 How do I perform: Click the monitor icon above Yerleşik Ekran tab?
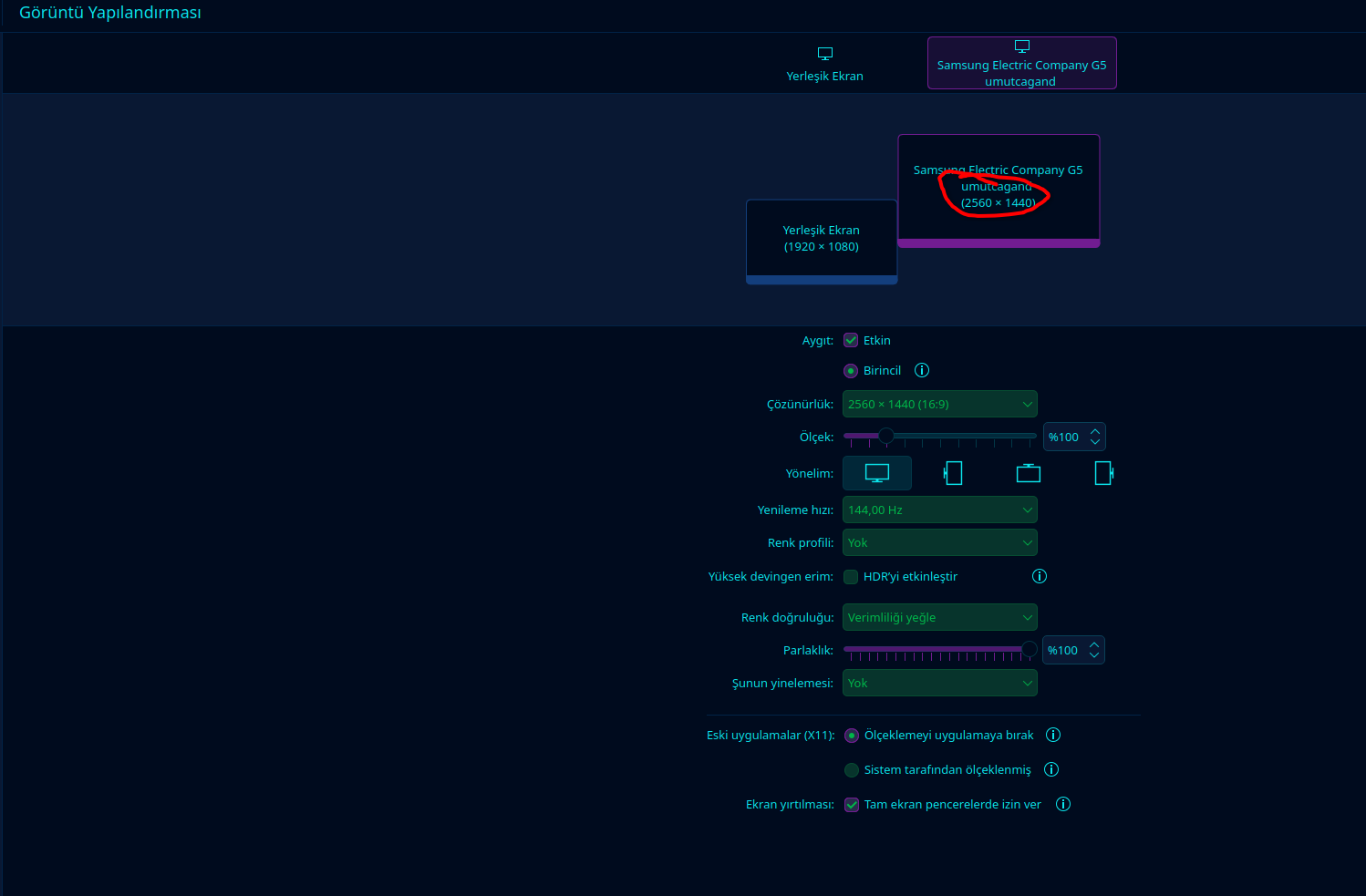coord(825,54)
